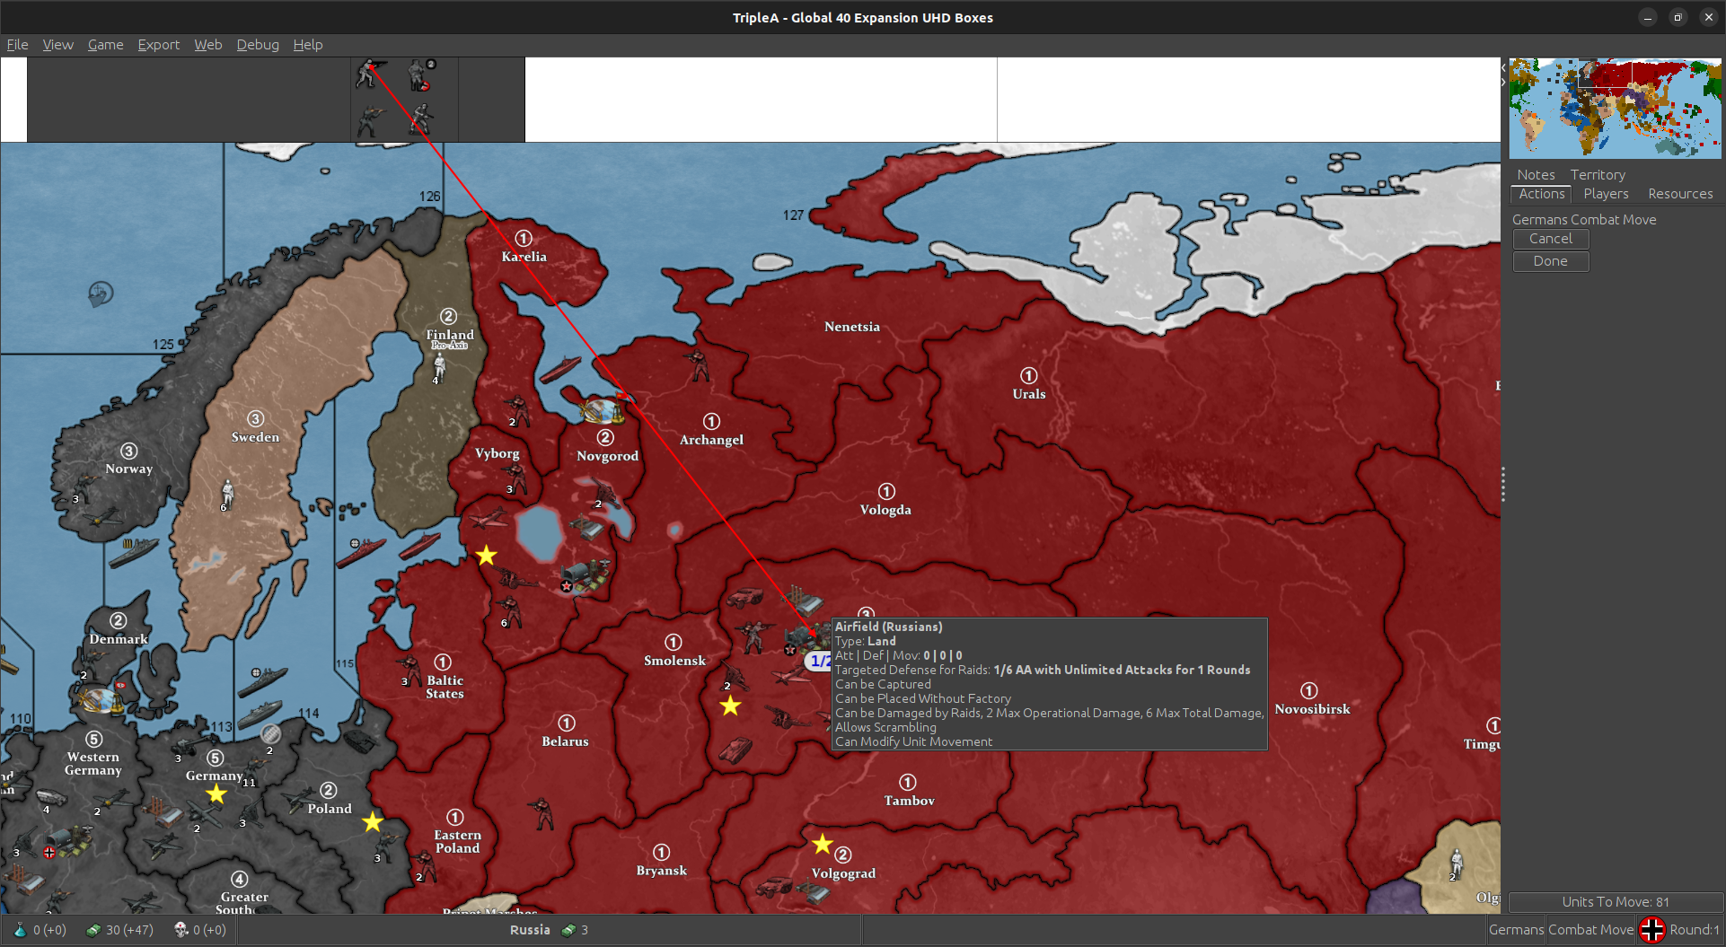Click the Russian armored car near Moscow

point(744,597)
